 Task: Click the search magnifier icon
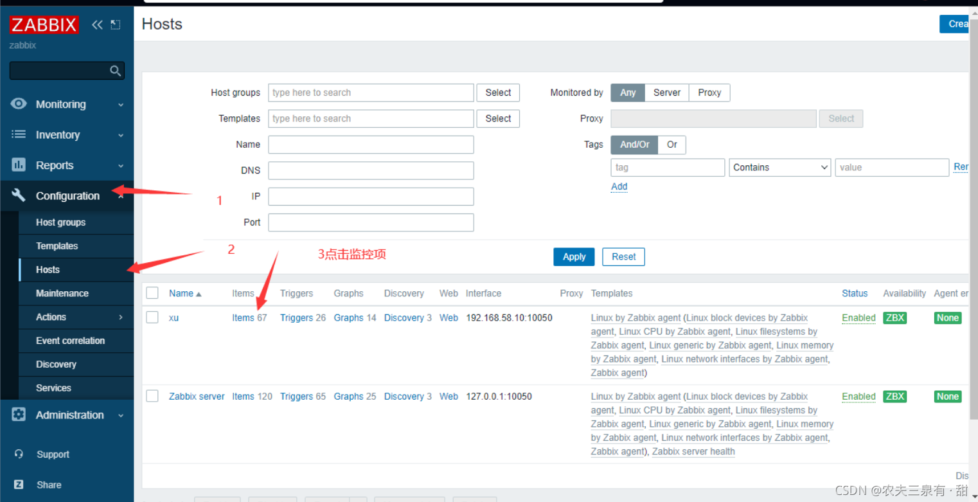coord(116,71)
